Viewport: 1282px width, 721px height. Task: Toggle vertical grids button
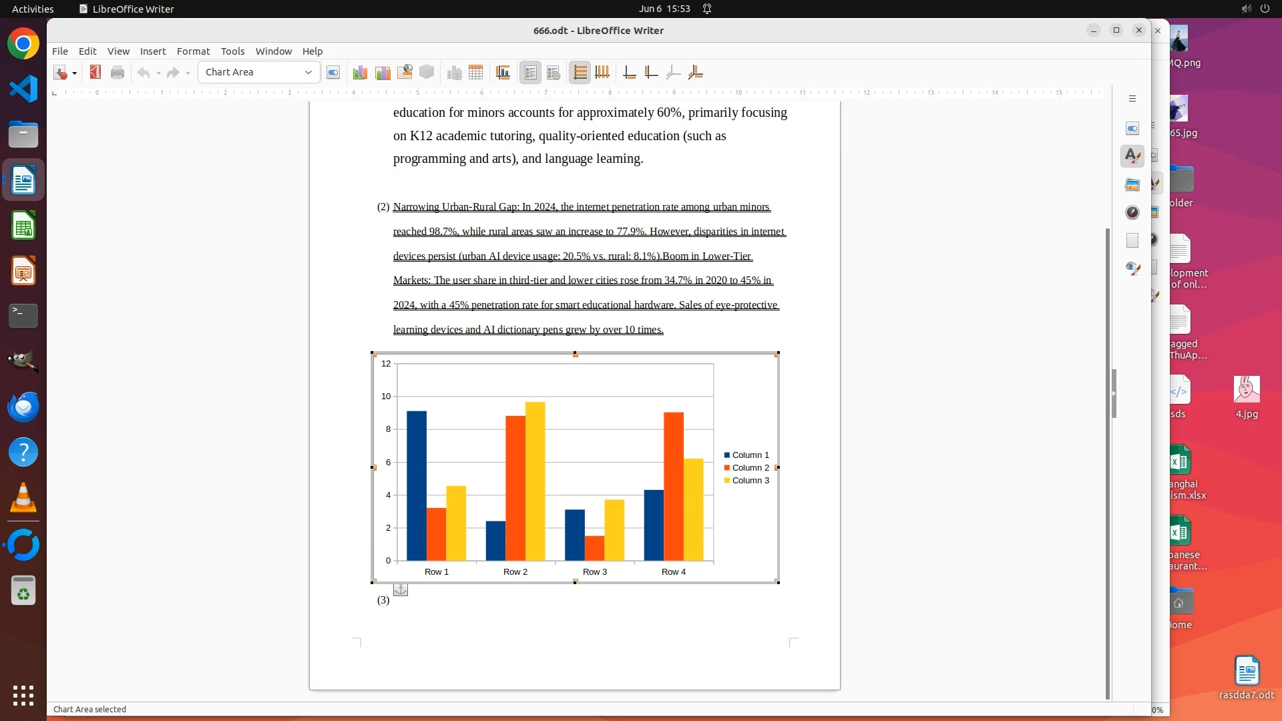[x=602, y=73]
